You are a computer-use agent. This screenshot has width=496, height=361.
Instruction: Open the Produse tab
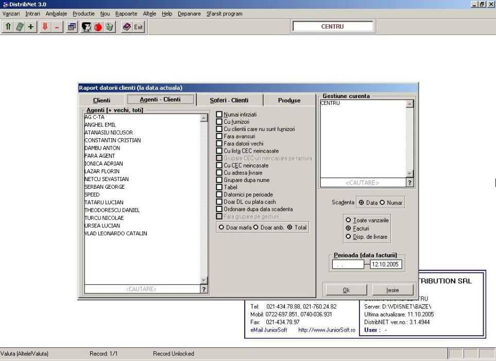point(289,100)
